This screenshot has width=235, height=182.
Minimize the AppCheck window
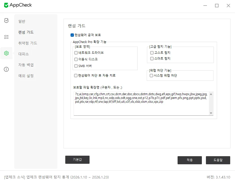tap(205, 6)
